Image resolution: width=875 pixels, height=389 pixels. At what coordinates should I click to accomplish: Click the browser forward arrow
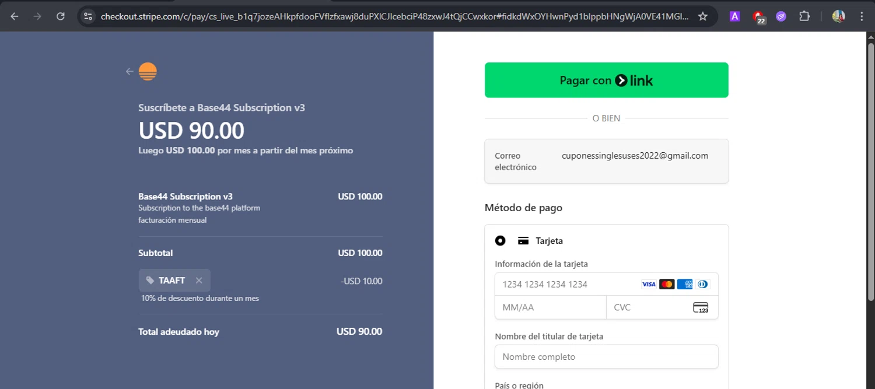pos(37,16)
